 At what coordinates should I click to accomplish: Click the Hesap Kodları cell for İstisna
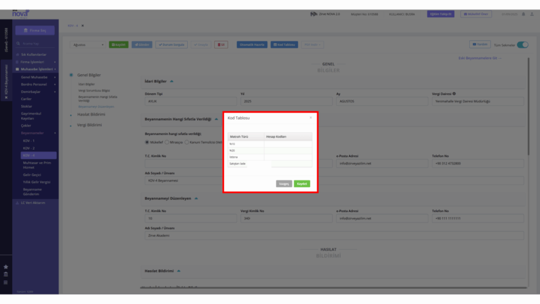coord(288,157)
